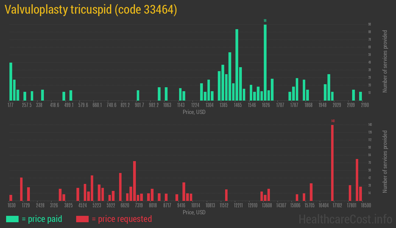Select the last green bar near 2190
The width and height of the screenshot is (396, 228).
[x=360, y=96]
